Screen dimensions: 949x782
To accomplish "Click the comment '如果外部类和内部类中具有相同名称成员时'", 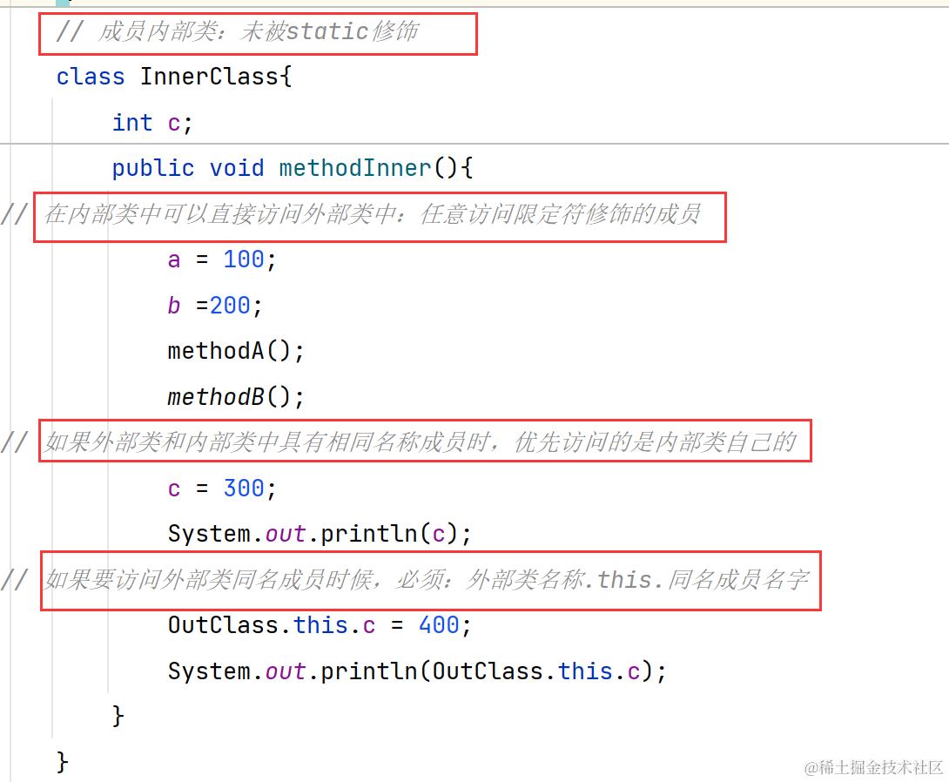I will click(x=268, y=442).
